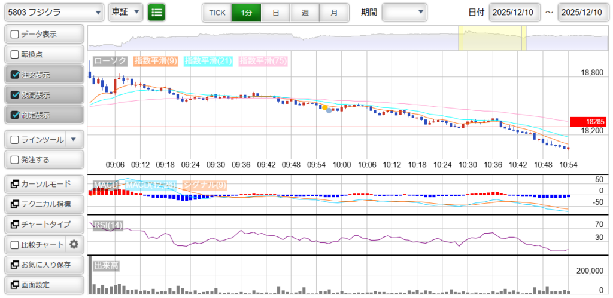Viewport: 613px width, 298px height.
Task: Open 画面設定 screen settings
Action: tap(43, 285)
